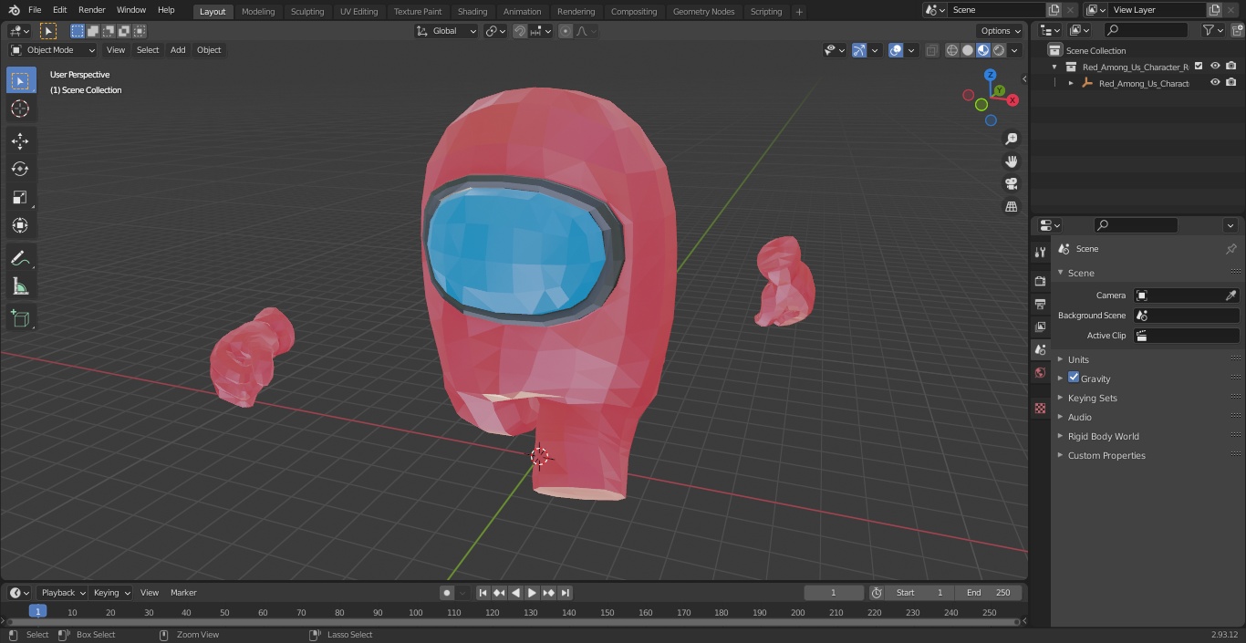The height and width of the screenshot is (643, 1246).
Task: Collapse the Red_Among_Us_Character_R collection
Action: click(x=1054, y=67)
